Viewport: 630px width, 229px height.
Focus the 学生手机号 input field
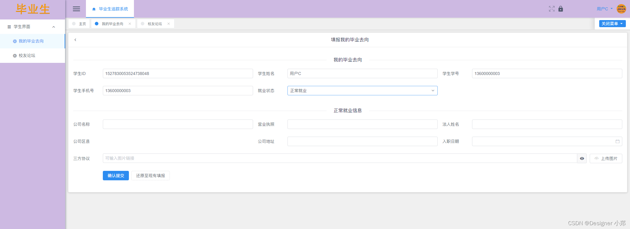coord(178,91)
